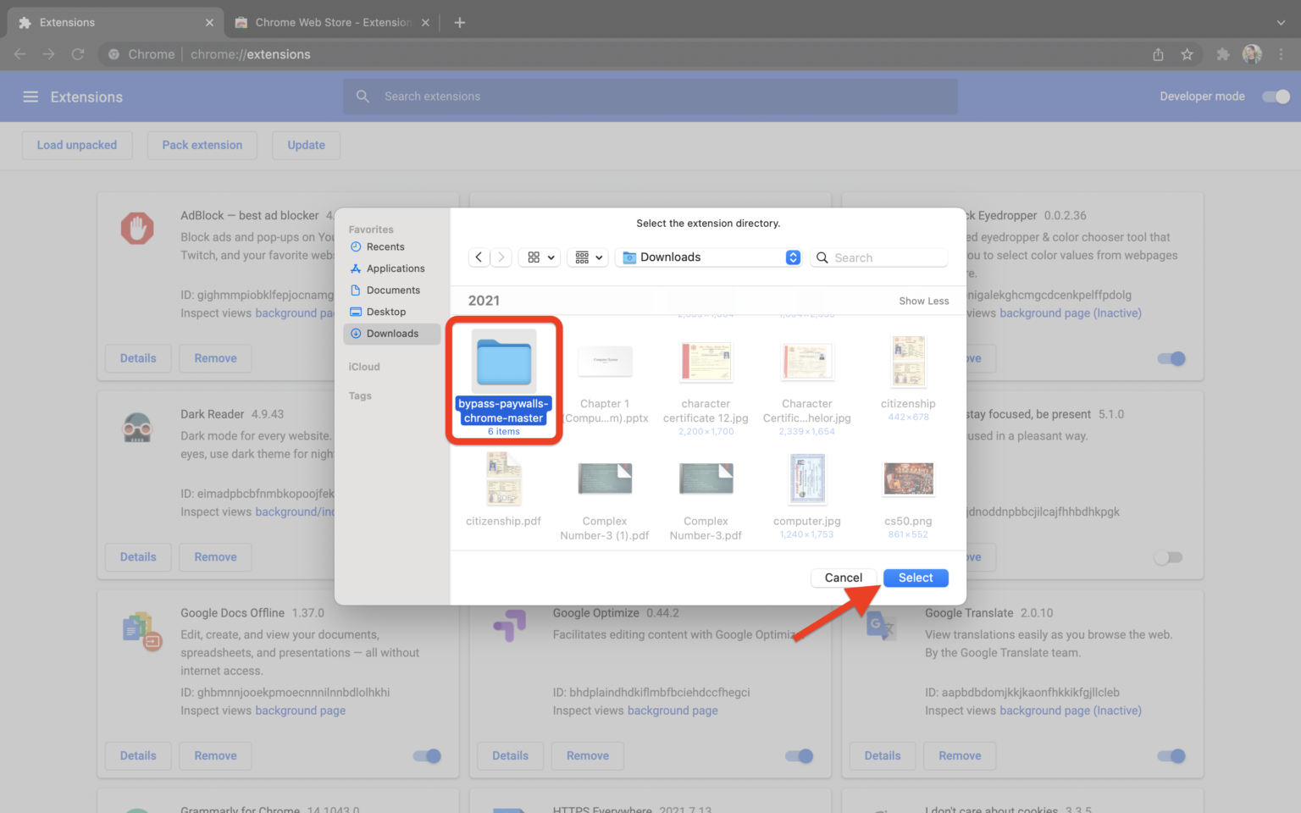Expand the icon view options dropdown
Viewport: 1301px width, 813px height.
[540, 257]
